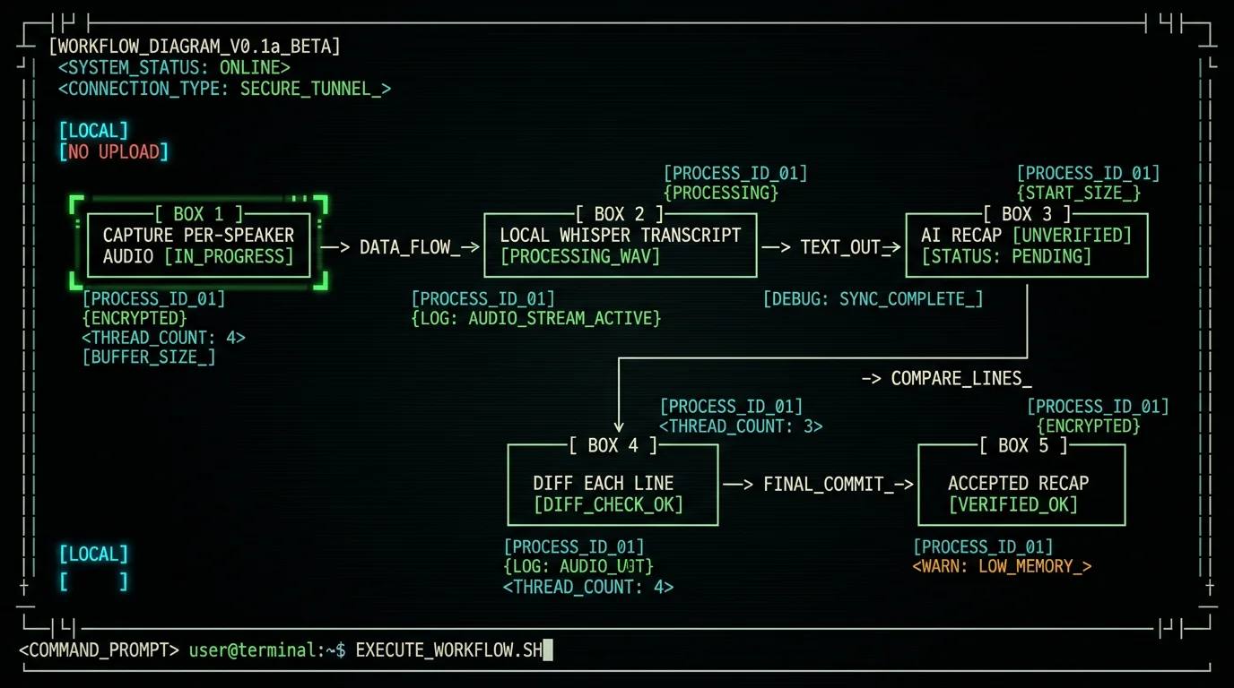Click the [LOCAL] tag above the empty brackets
The width and height of the screenshot is (1234, 688).
pyautogui.click(x=93, y=554)
